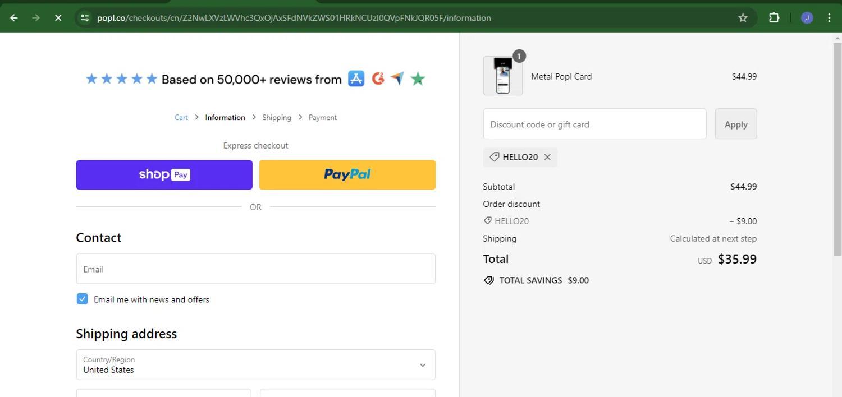This screenshot has width=842, height=397.
Task: Open the browser extensions puzzle icon
Action: (774, 18)
